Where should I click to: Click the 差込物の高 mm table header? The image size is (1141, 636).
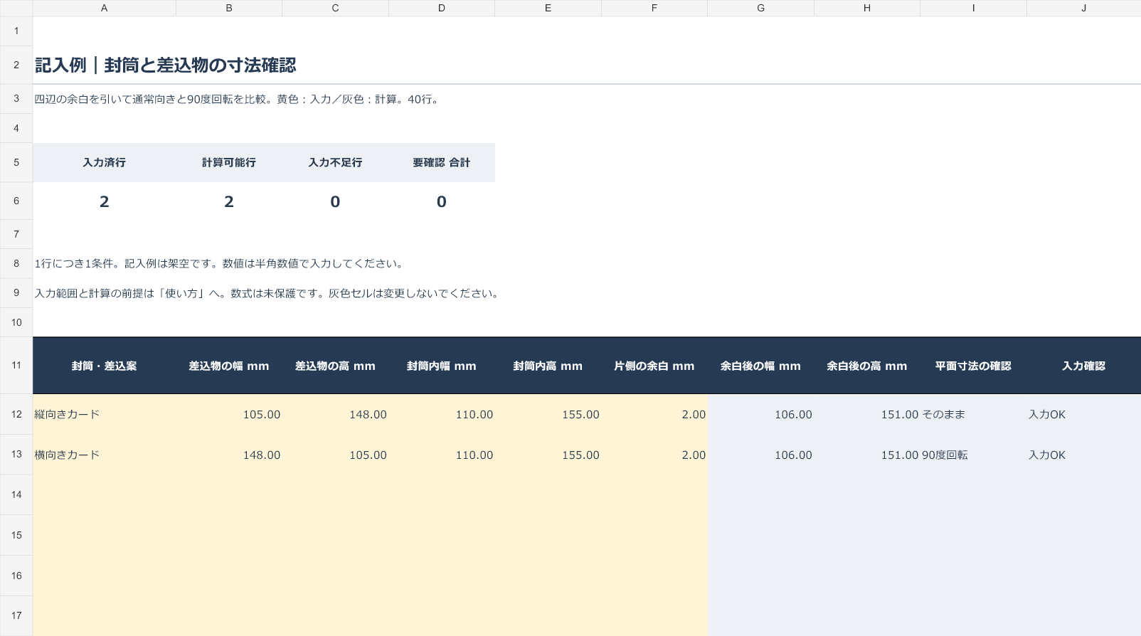point(335,366)
